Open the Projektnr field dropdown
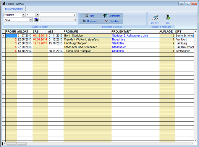Screen dimensions: 199x147 point(23,15)
